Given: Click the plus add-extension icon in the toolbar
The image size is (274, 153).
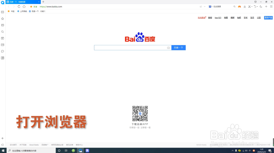Looking at the screenshot, I should [x=266, y=7].
